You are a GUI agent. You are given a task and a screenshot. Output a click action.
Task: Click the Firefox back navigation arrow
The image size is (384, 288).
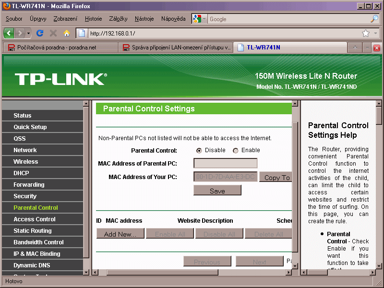click(9, 33)
